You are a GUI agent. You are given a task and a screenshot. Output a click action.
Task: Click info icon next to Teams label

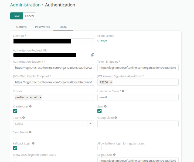tap(24, 118)
